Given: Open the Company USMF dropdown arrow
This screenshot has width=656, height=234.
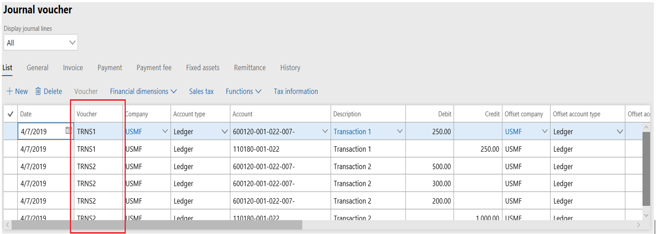Looking at the screenshot, I should point(165,131).
